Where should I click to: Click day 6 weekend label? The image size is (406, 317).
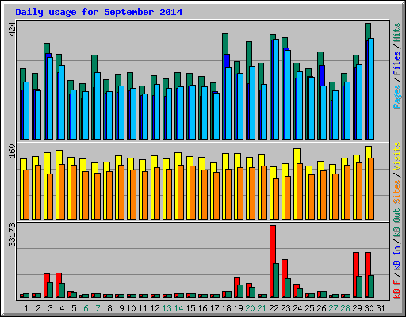[x=86, y=308]
